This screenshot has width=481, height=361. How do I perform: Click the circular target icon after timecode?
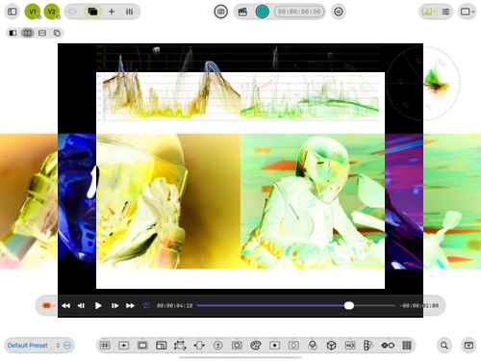click(x=339, y=12)
